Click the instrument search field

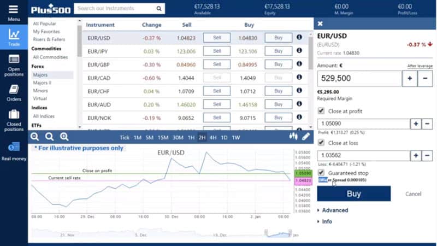click(x=115, y=9)
